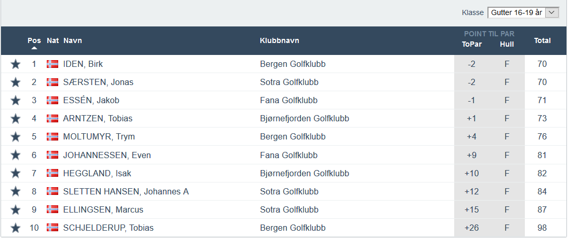Image resolution: width=568 pixels, height=239 pixels.
Task: Click total score 98 cell
Action: click(542, 228)
